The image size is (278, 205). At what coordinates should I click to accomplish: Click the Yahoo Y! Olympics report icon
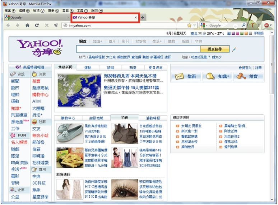pos(18,67)
